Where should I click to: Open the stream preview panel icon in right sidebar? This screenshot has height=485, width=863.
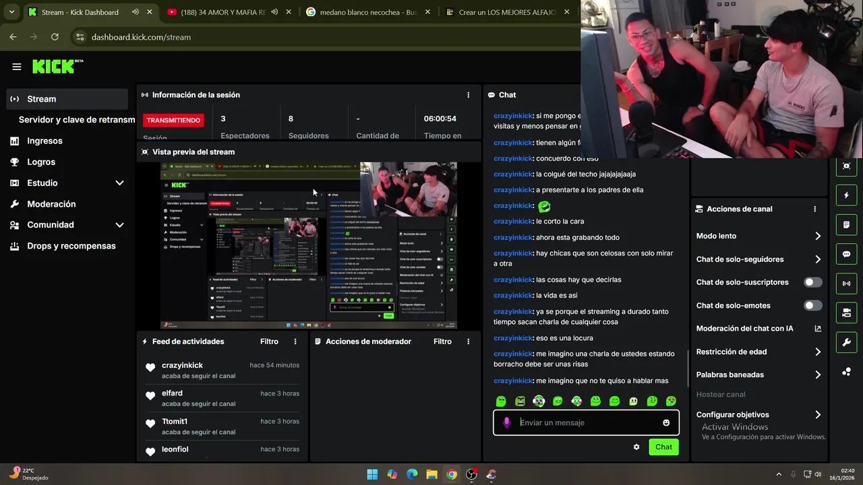point(846,166)
